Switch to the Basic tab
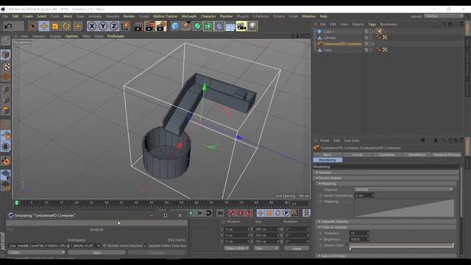The image size is (471, 265). [327, 155]
